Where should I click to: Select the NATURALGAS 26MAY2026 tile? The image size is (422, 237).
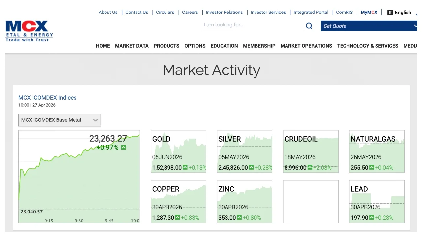[x=377, y=151]
